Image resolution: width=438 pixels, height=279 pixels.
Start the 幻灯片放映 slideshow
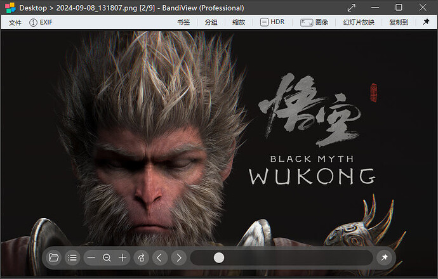[x=359, y=22]
